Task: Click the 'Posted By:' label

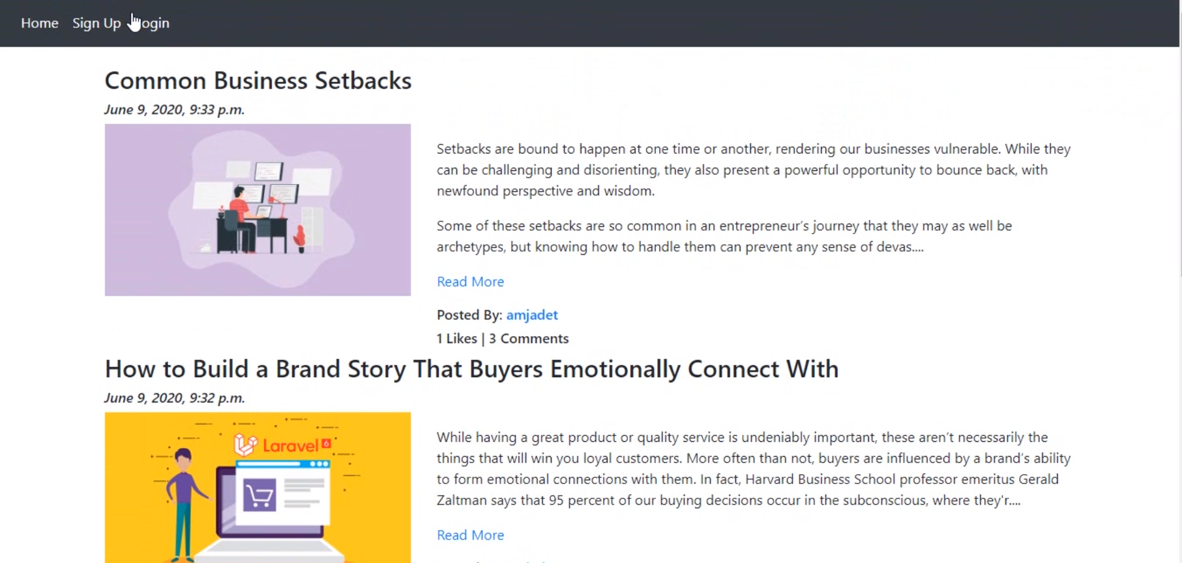Action: (x=469, y=315)
